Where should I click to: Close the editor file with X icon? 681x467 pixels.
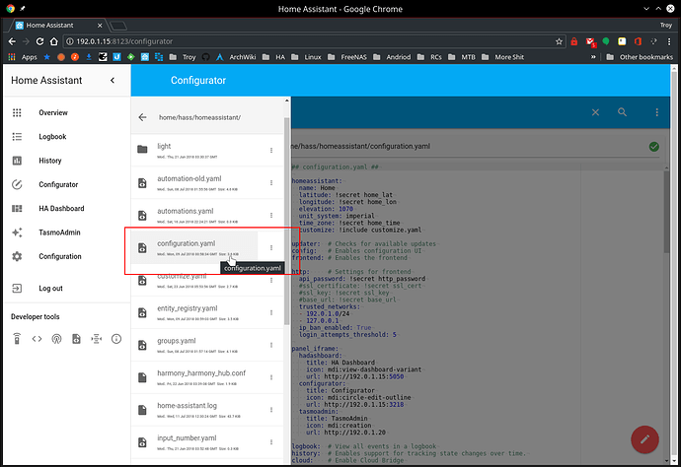coord(595,112)
